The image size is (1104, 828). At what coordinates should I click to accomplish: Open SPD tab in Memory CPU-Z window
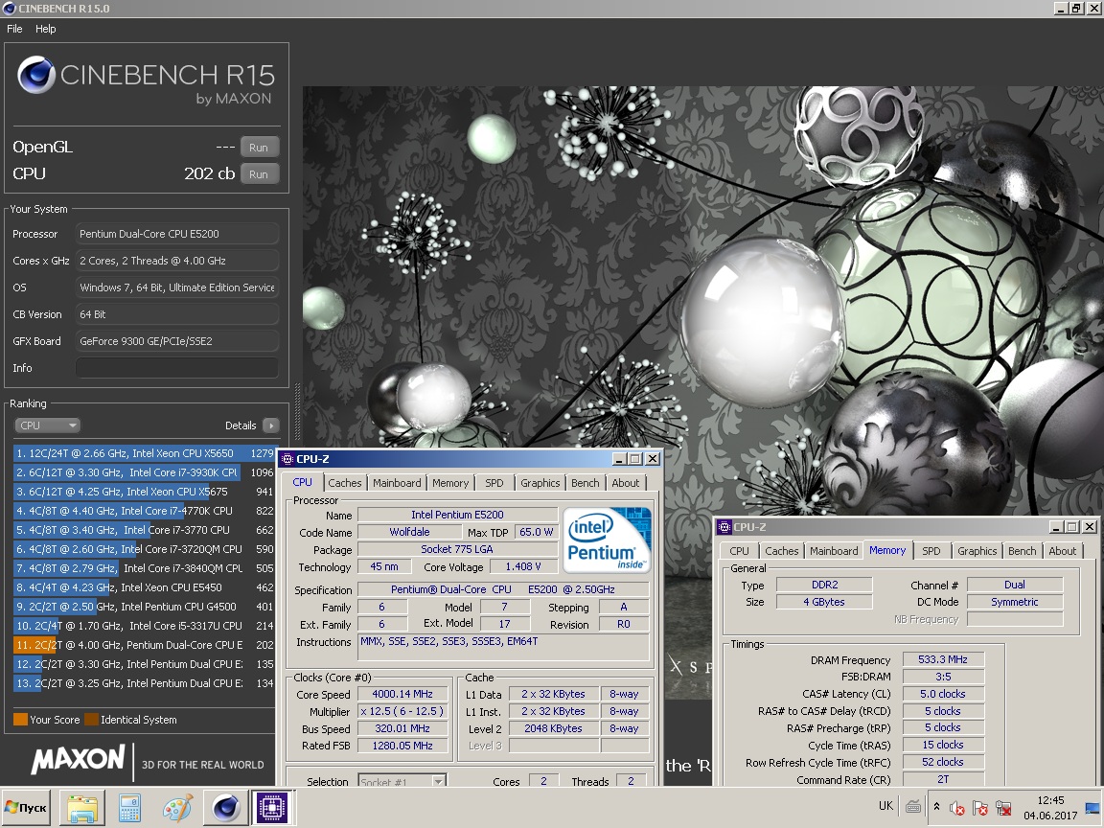(931, 551)
